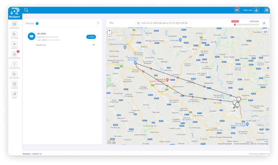Click the devices filter funnel icon

pos(98,23)
